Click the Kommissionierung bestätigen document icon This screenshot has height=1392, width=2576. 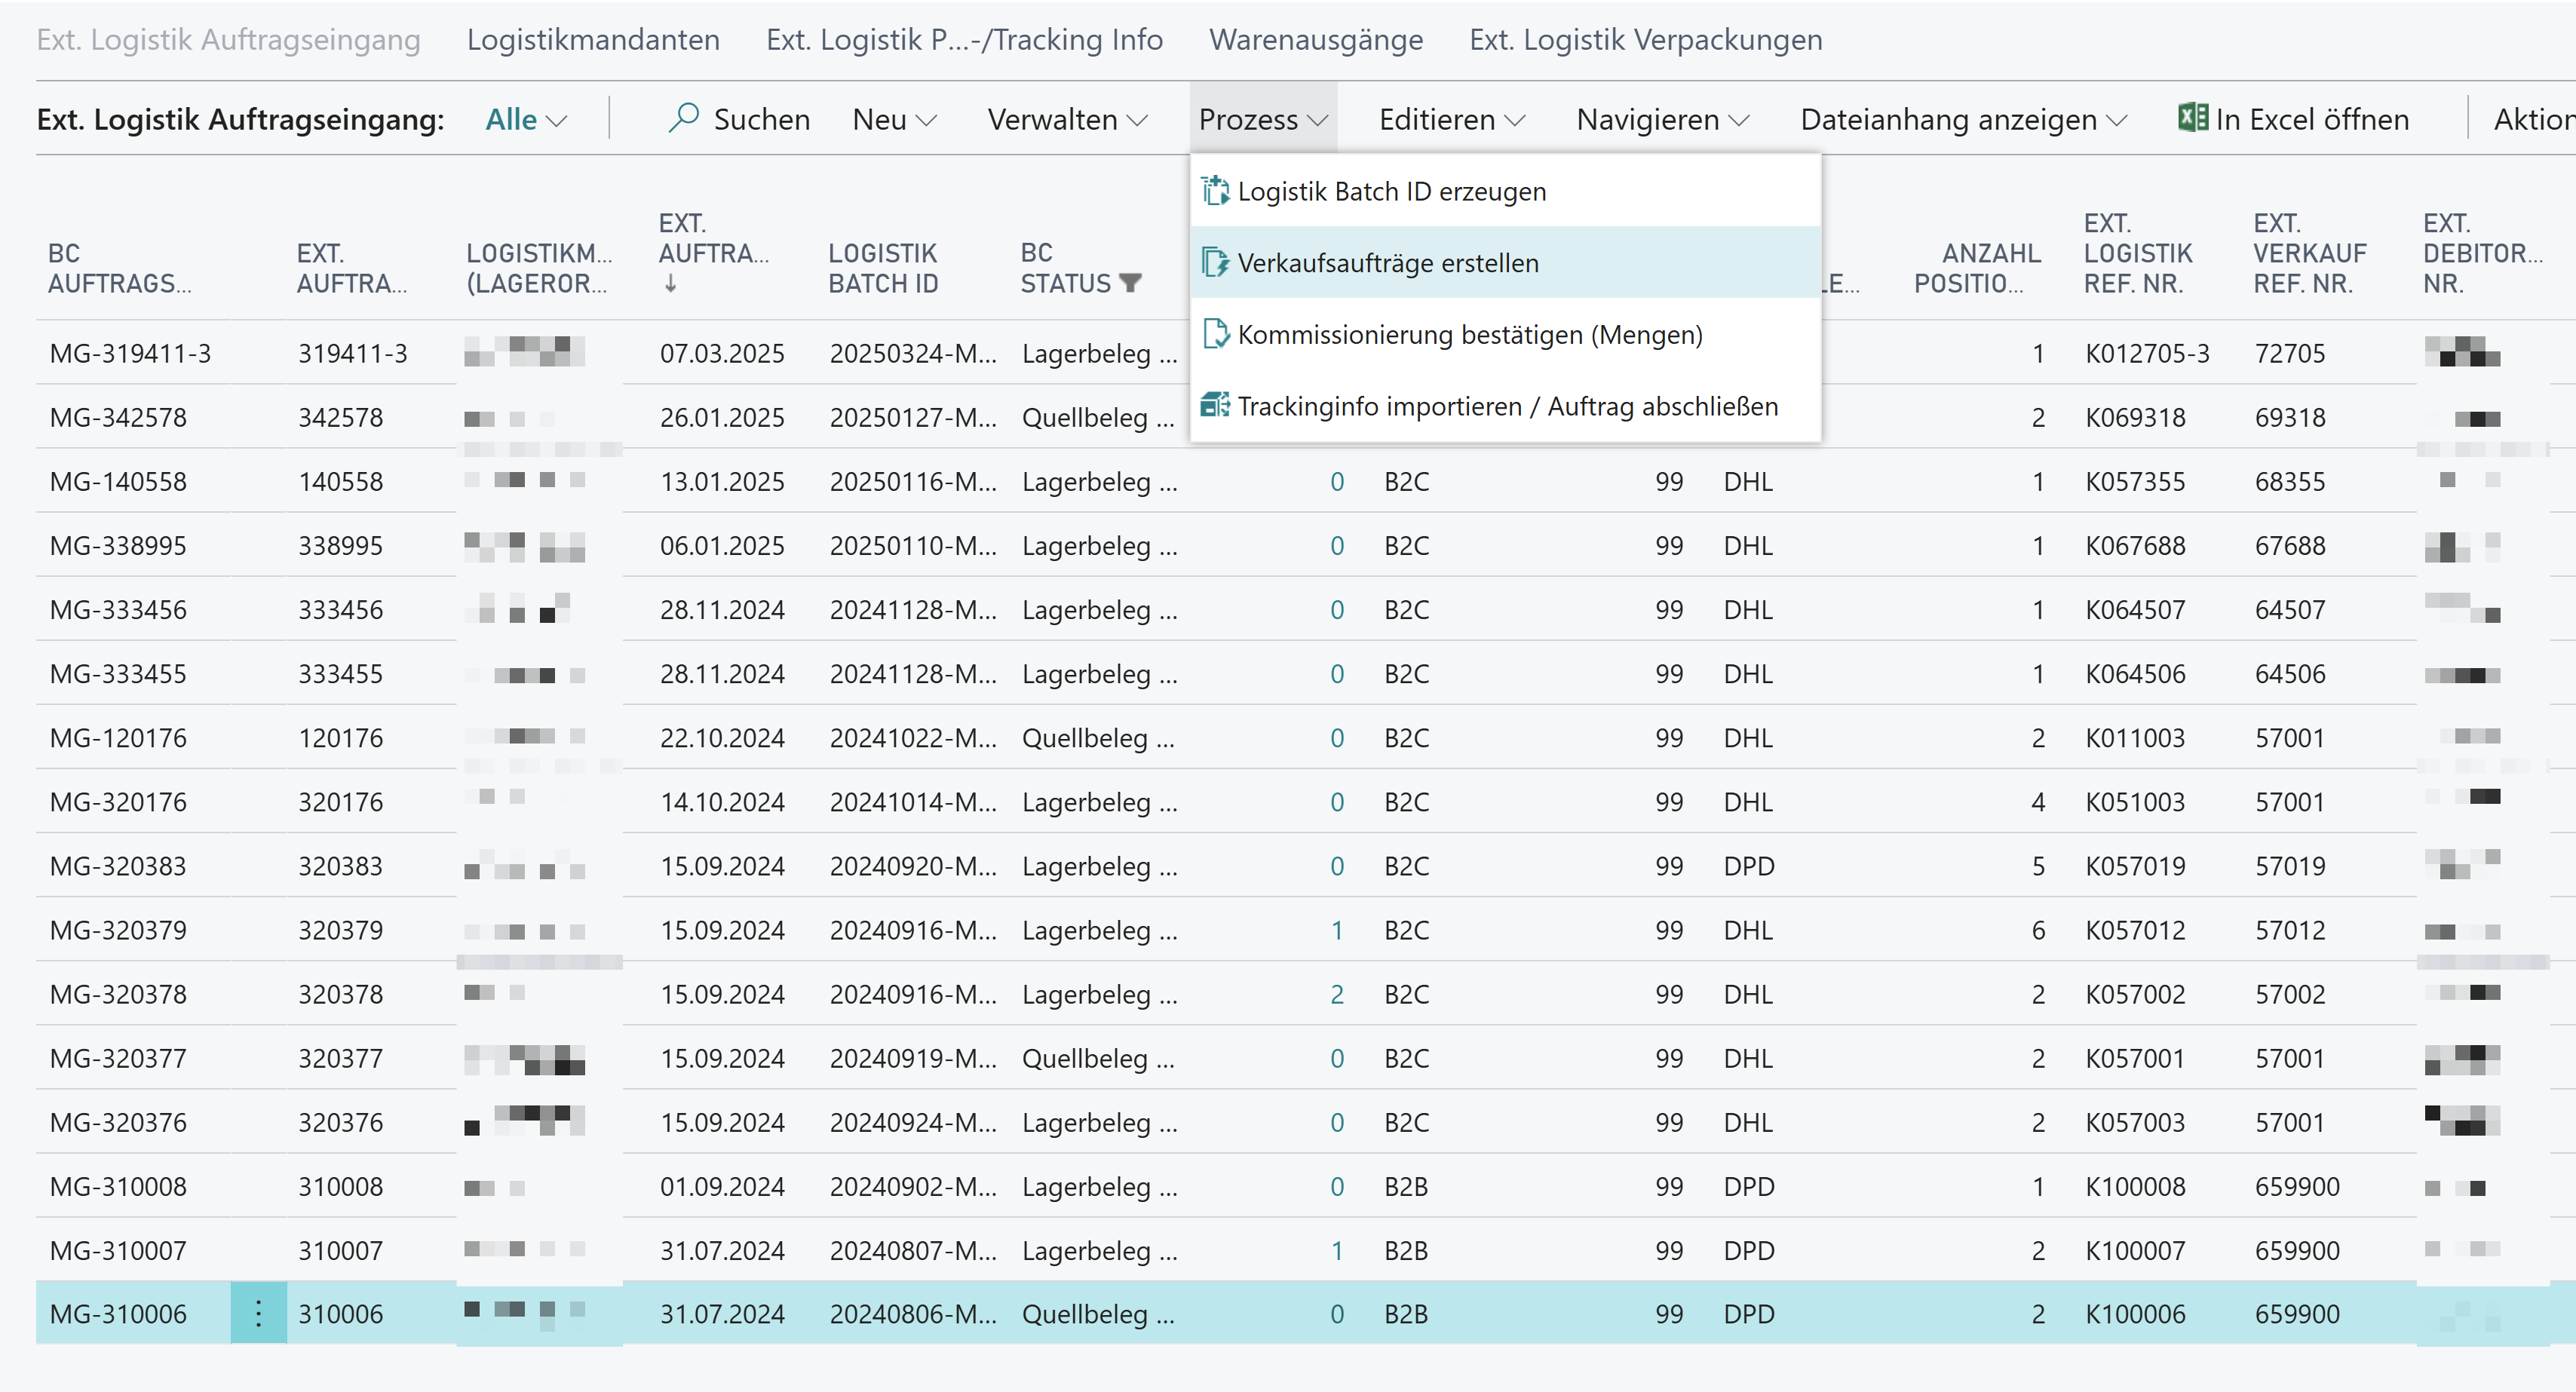[x=1215, y=334]
